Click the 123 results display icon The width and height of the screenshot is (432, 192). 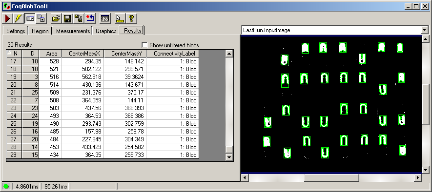tap(104, 19)
